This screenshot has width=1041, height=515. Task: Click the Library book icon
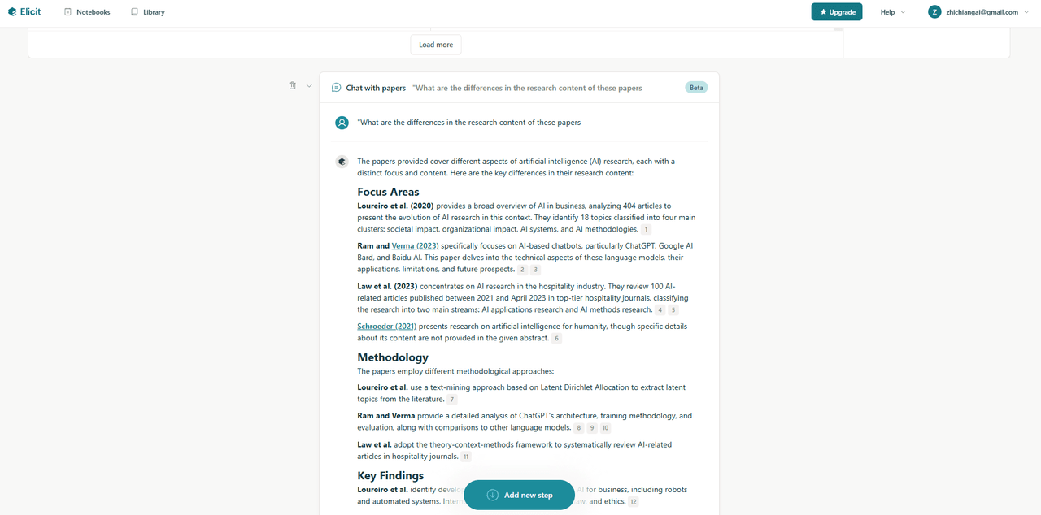(134, 12)
